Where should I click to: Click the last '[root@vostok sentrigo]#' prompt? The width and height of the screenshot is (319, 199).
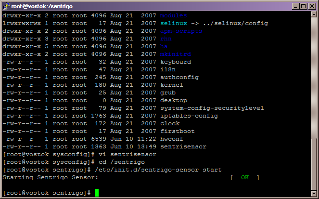point(47,193)
